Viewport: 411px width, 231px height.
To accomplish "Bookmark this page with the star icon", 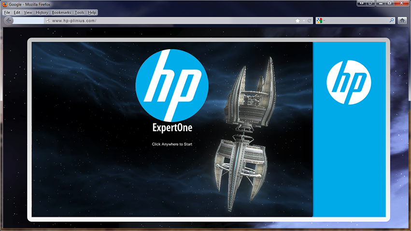I will (298, 21).
